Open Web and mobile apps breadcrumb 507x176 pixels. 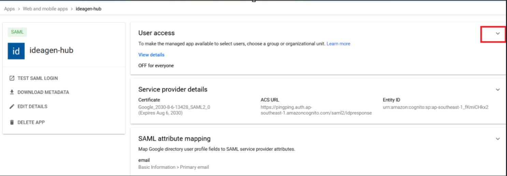pos(45,9)
